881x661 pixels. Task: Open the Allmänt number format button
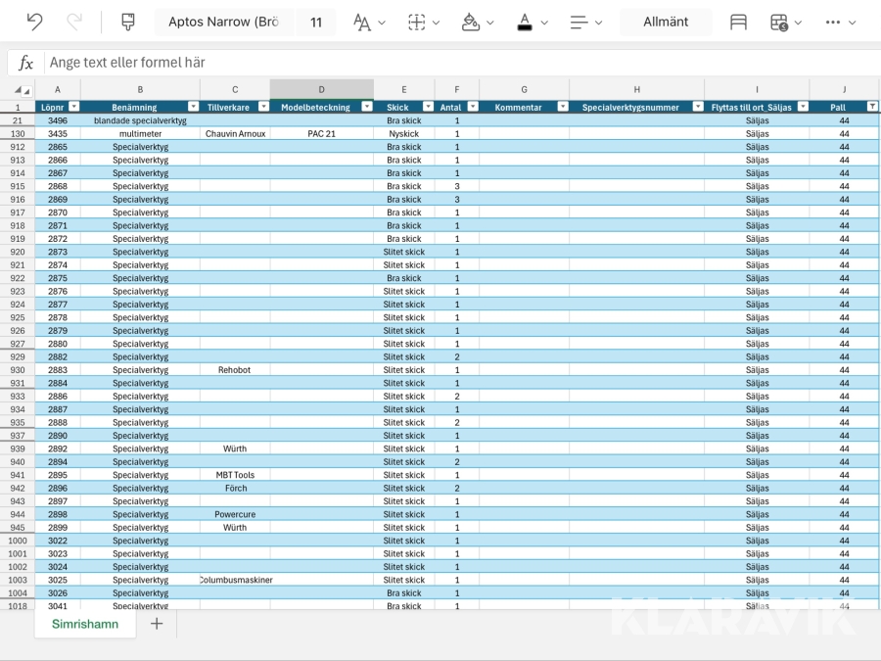666,22
